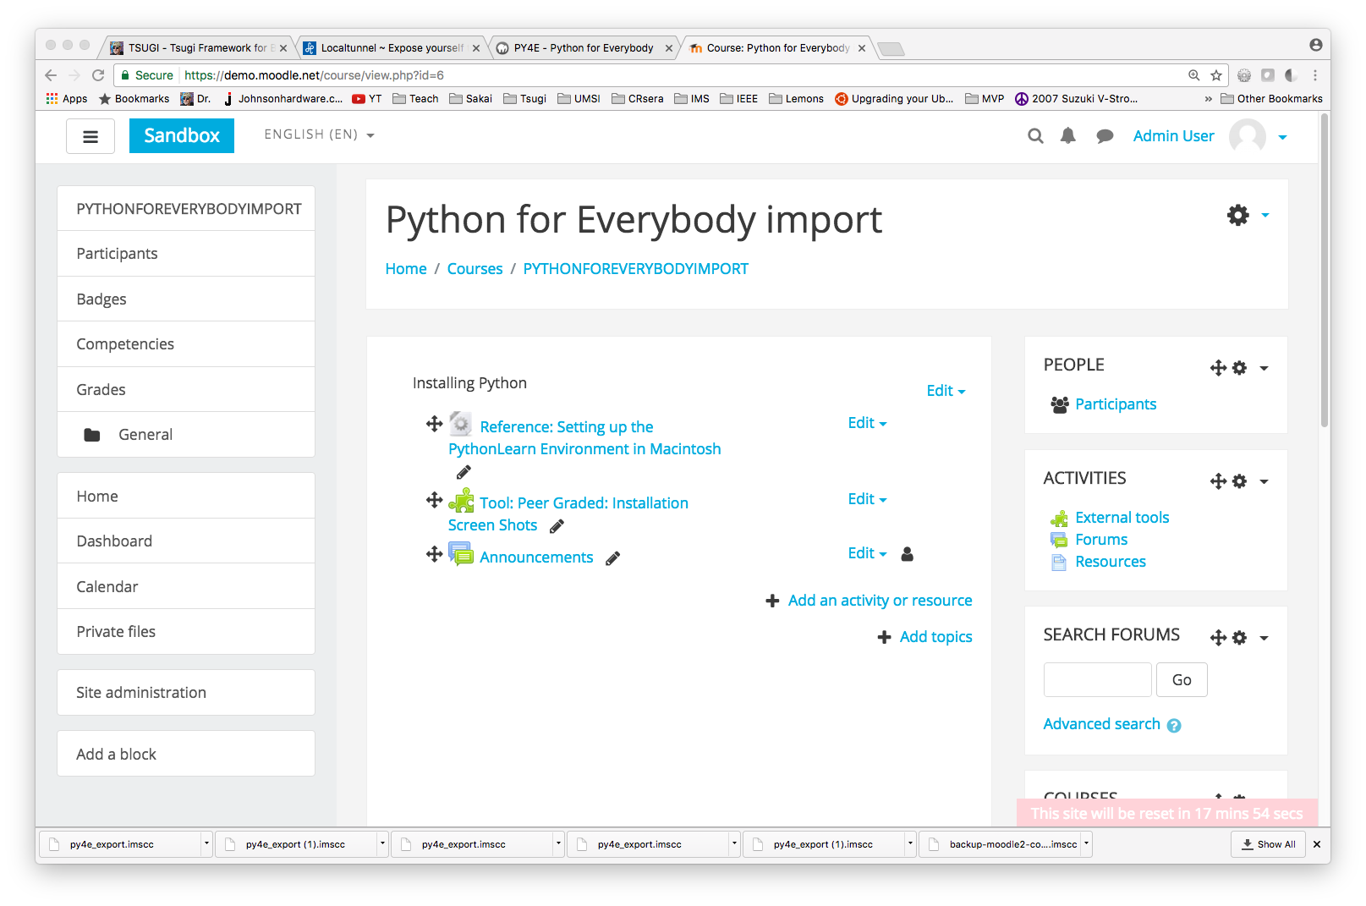Open messages speech bubble icon

(1105, 136)
